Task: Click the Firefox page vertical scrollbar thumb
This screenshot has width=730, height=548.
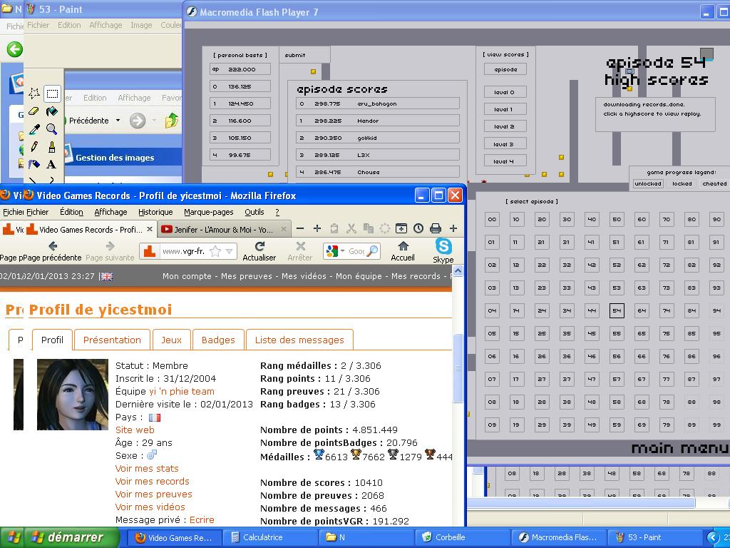Action: pos(458,367)
